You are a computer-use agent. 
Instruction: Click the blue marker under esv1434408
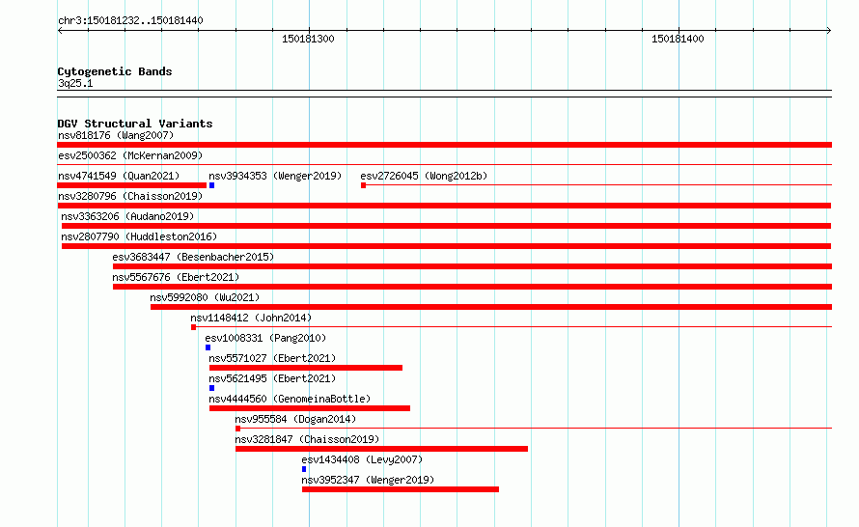click(304, 469)
